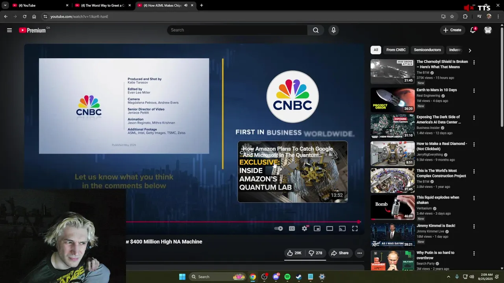Bookmark this page with star
504x283 pixels.
[x=452, y=17]
